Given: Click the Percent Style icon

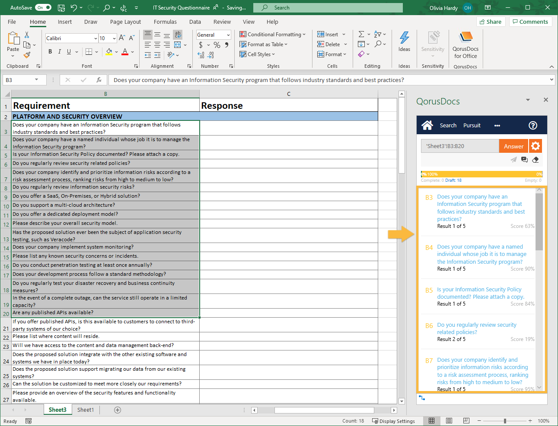Looking at the screenshot, I should click(x=217, y=45).
